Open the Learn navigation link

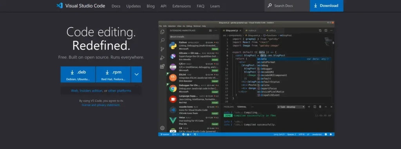[215, 6]
